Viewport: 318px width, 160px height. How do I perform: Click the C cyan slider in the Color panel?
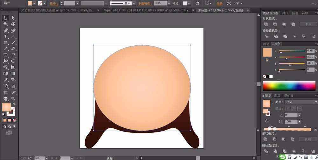click(x=292, y=51)
